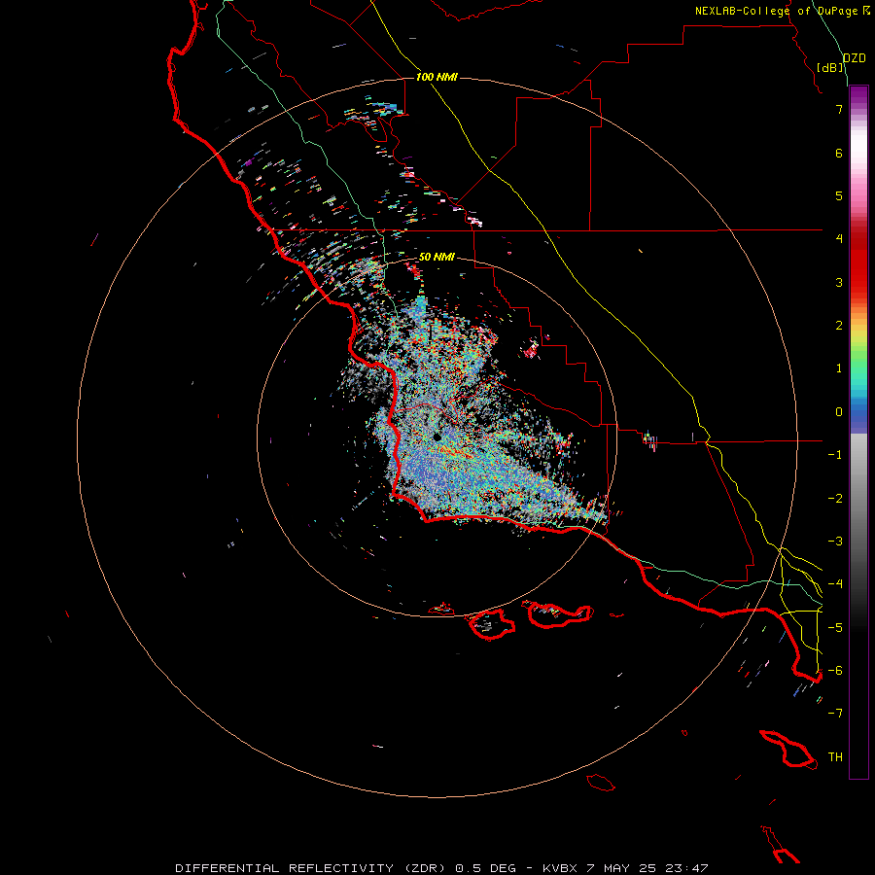Click the -5 dB value on the scale
The width and height of the screenshot is (875, 875).
point(835,627)
